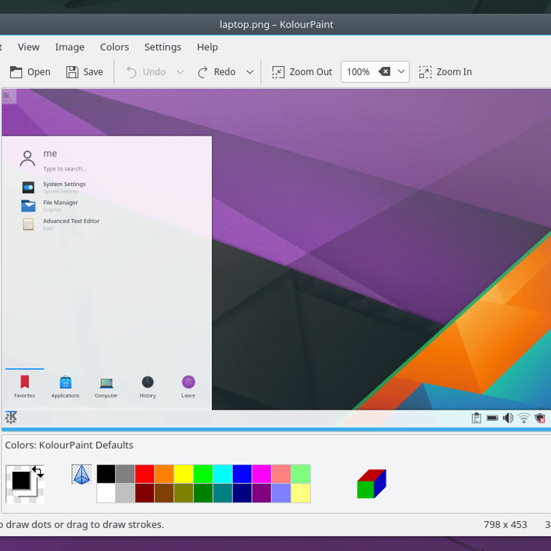Open the View menu
This screenshot has height=551, width=551.
coord(29,47)
